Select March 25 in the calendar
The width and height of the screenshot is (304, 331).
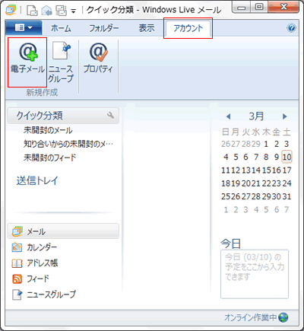(x=226, y=196)
